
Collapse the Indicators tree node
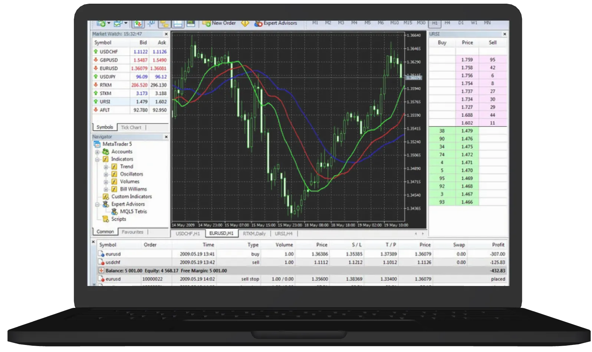point(97,159)
